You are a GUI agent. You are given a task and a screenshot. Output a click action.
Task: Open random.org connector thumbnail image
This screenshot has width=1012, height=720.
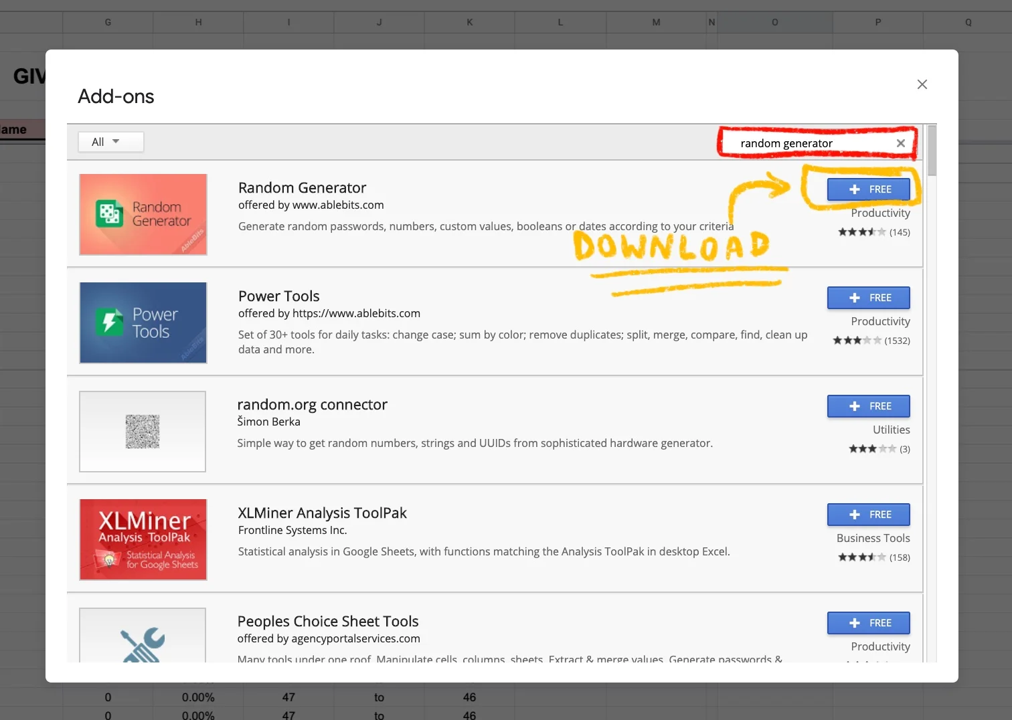(x=143, y=432)
